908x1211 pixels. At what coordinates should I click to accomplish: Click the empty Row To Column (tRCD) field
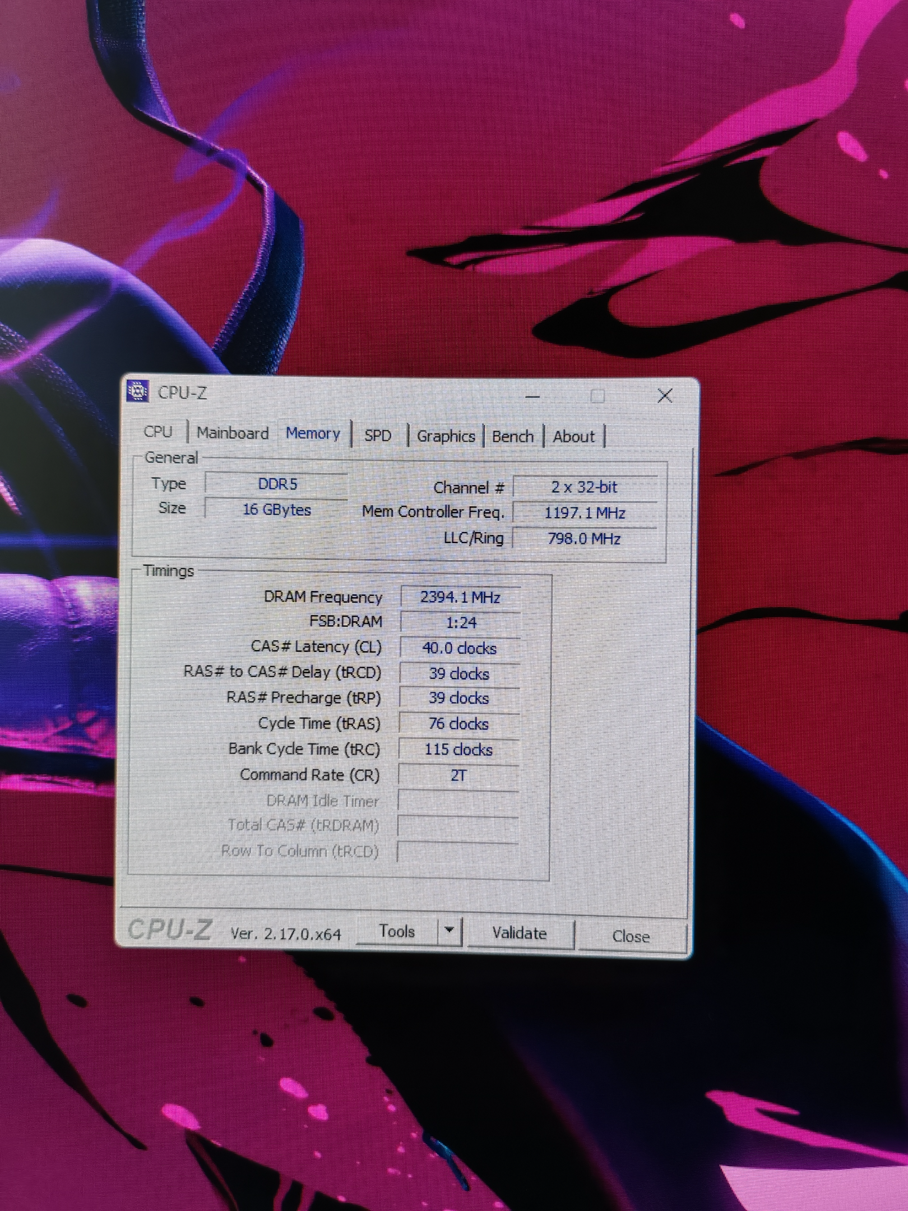pos(457,852)
